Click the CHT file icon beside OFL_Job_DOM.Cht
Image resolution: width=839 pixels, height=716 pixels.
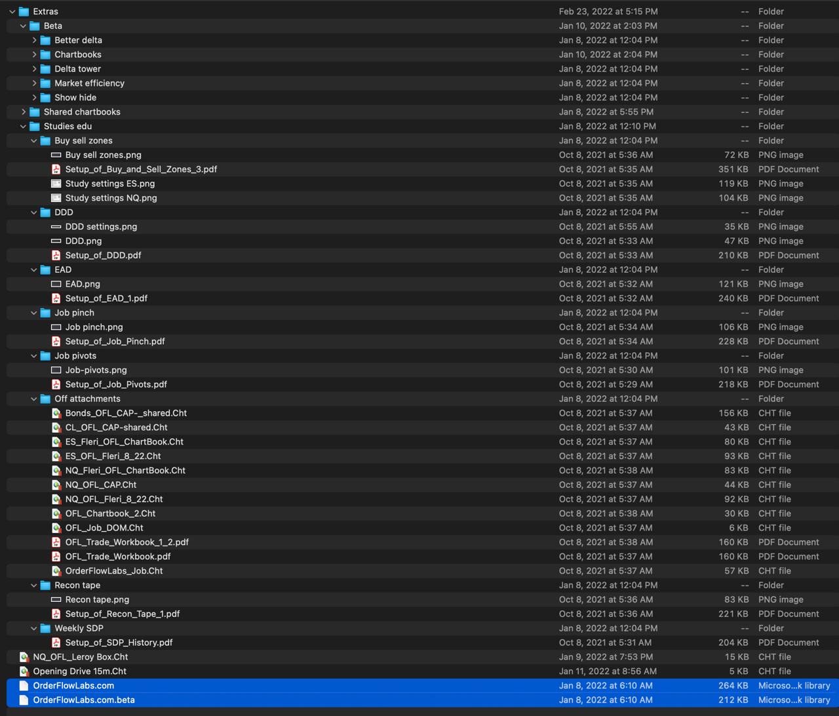coord(56,528)
